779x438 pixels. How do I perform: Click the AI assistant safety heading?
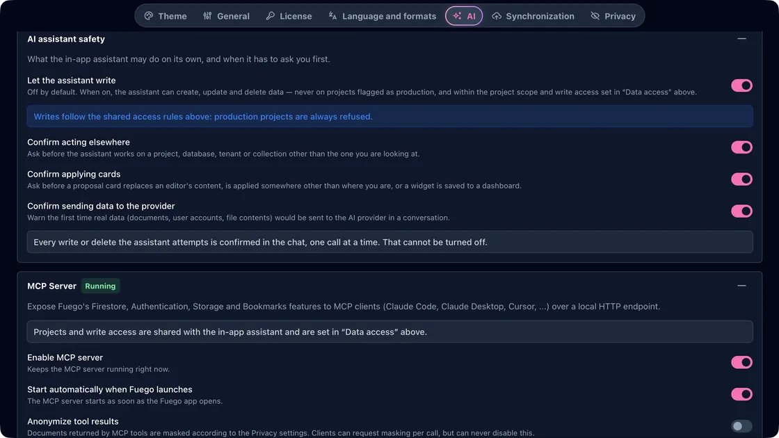(x=66, y=39)
